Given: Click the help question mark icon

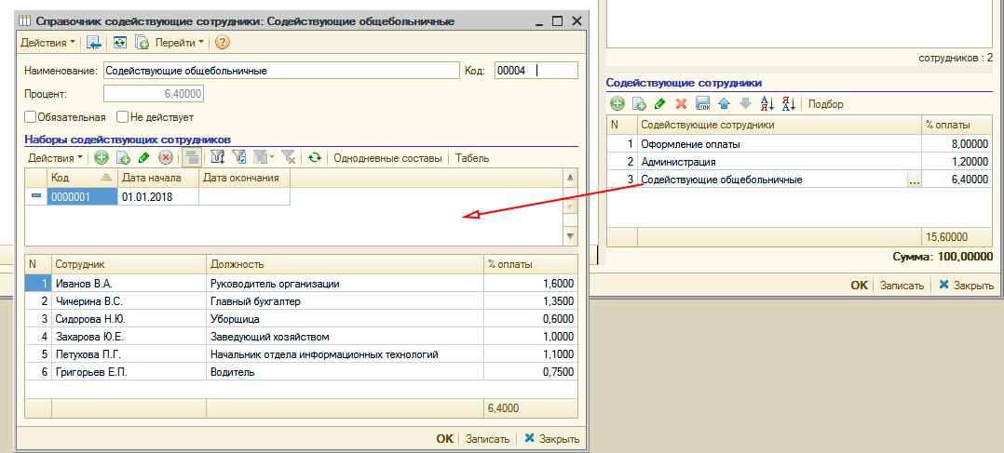Looking at the screenshot, I should coord(223,43).
